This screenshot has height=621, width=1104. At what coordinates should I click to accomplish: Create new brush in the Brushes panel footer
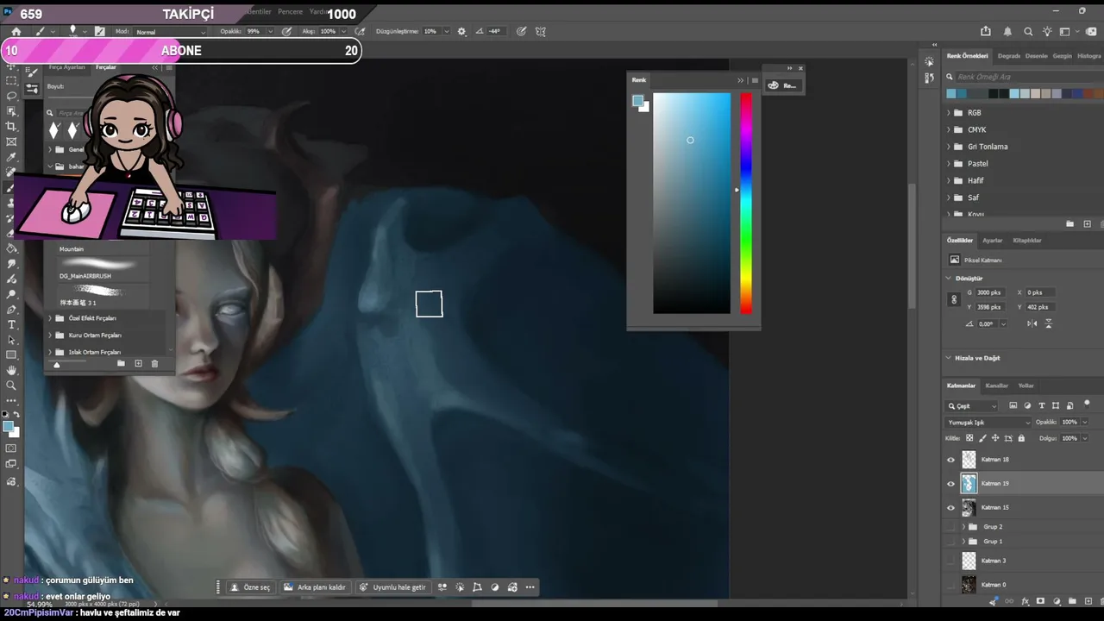pyautogui.click(x=138, y=364)
